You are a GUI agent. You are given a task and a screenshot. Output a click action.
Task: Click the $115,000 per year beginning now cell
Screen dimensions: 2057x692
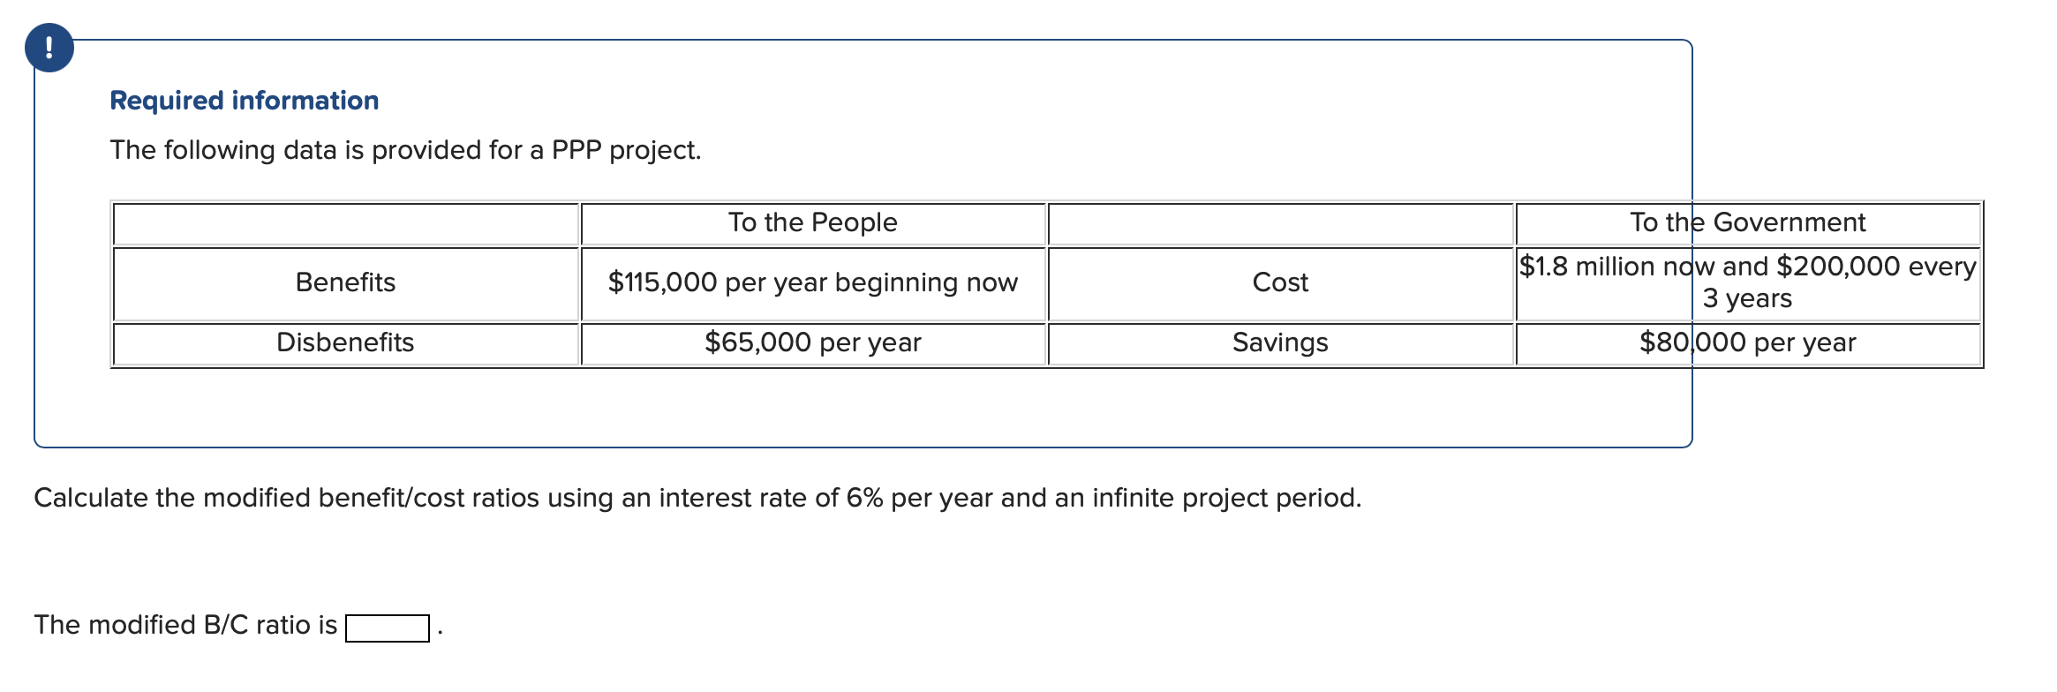pos(812,283)
